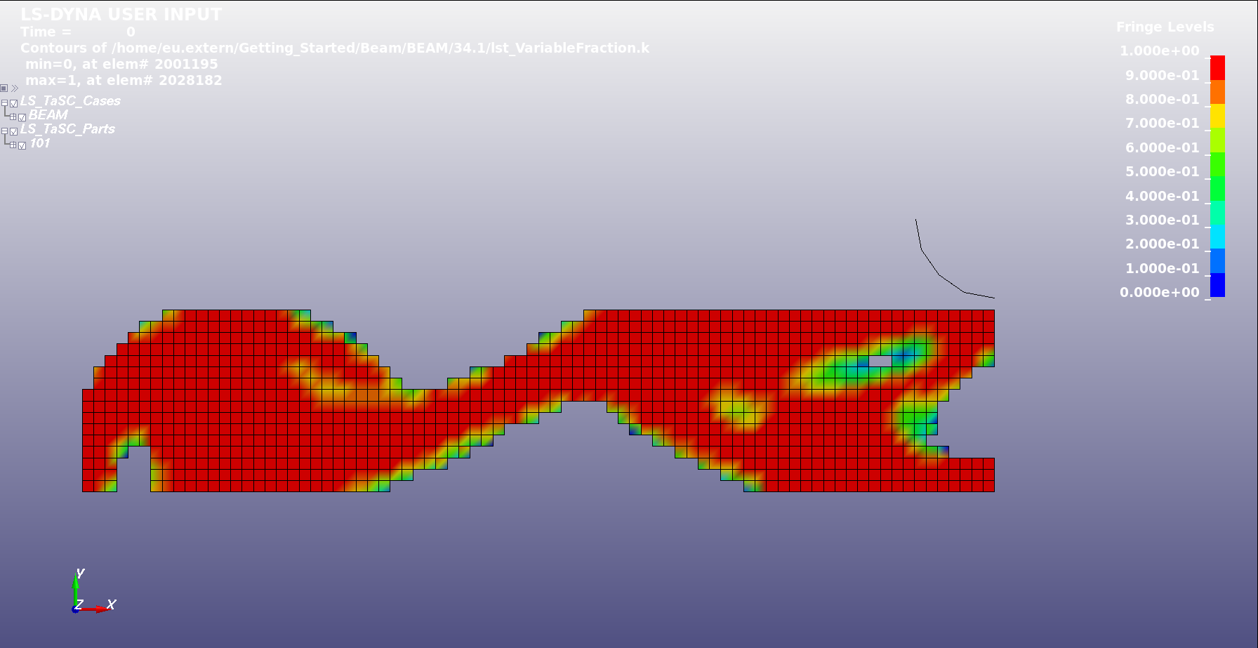The height and width of the screenshot is (648, 1258).
Task: Click the yellow fringe color band
Action: (1217, 116)
